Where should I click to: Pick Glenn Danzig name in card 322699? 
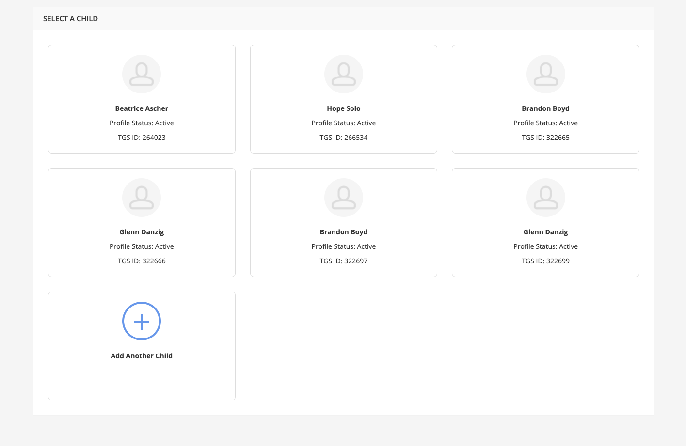pyautogui.click(x=545, y=232)
